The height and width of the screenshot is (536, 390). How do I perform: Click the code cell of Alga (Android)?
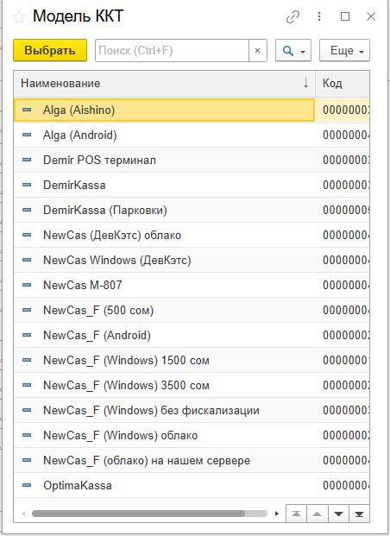[343, 135]
